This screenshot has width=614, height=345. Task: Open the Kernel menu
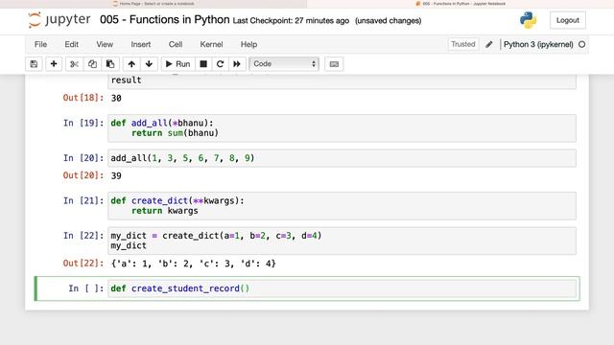pyautogui.click(x=211, y=44)
